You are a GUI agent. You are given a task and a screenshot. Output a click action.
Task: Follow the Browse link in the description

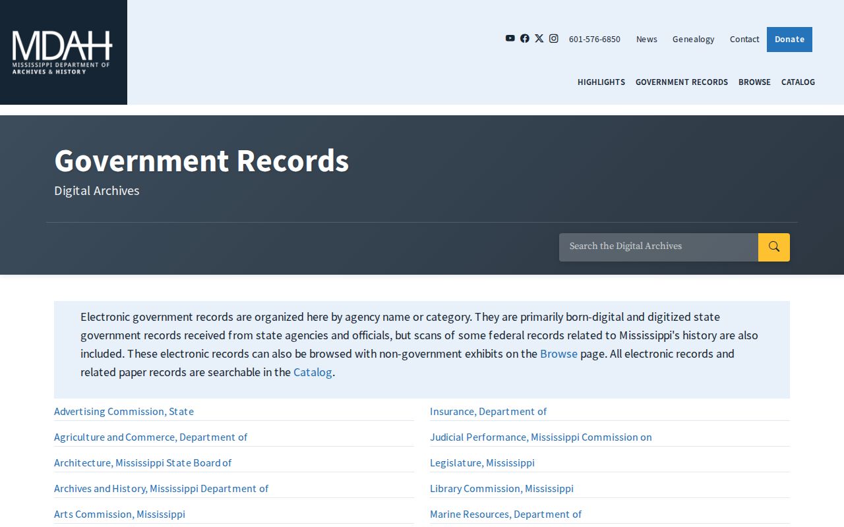click(x=558, y=354)
